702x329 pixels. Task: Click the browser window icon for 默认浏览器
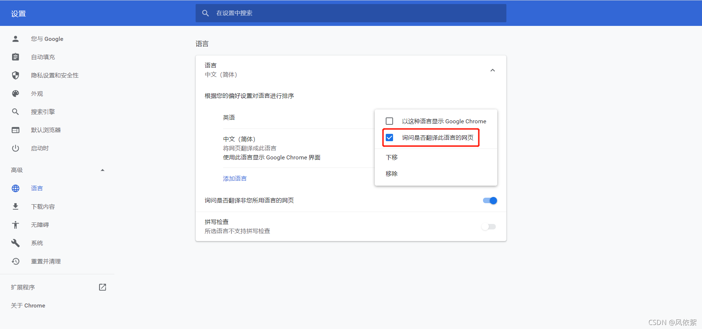click(15, 130)
